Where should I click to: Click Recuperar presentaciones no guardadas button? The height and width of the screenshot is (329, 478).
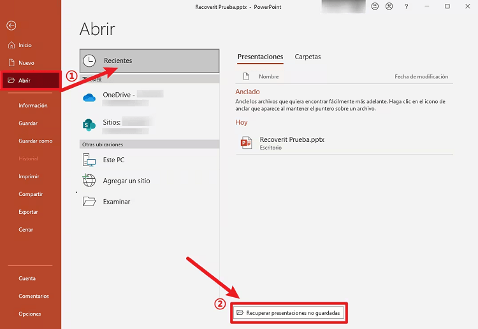click(x=289, y=313)
